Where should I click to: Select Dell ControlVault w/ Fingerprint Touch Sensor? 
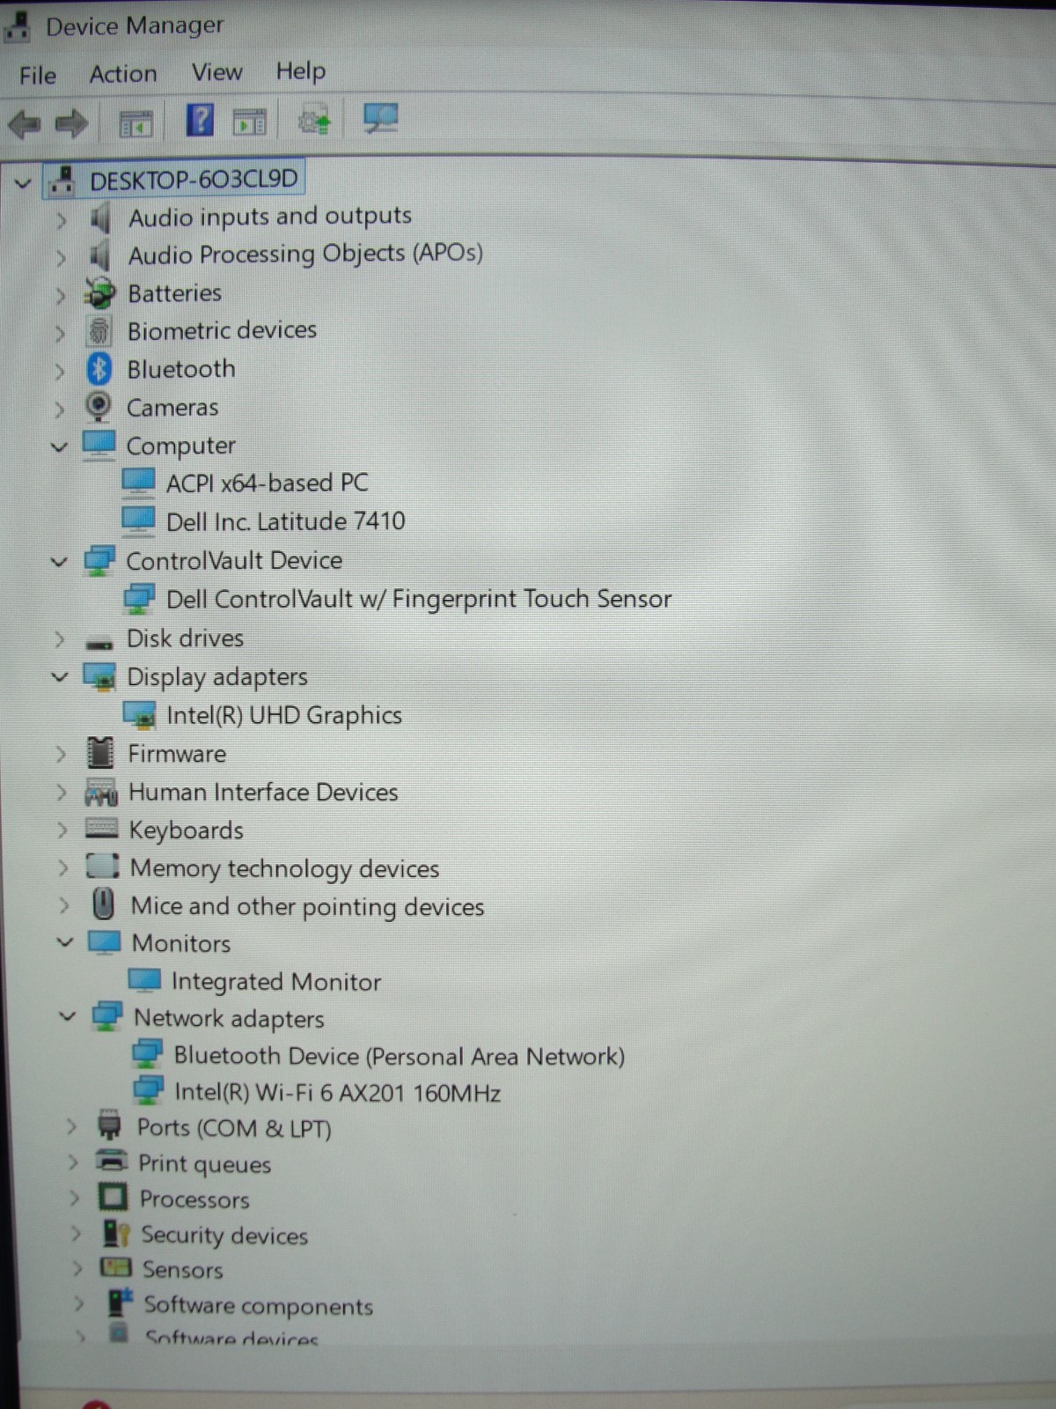pos(419,599)
